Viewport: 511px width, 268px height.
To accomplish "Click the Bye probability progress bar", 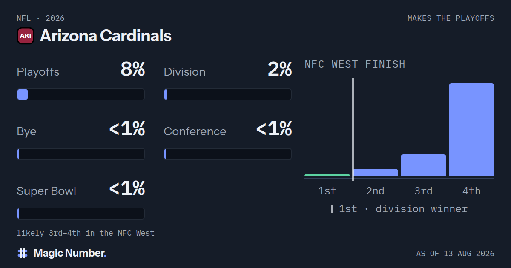I will coord(80,154).
